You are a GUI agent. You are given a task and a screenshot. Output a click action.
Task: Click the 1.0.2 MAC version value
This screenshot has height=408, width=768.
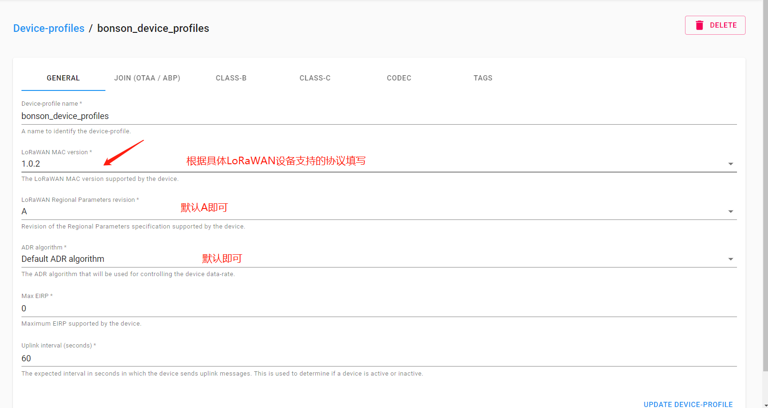click(x=31, y=164)
